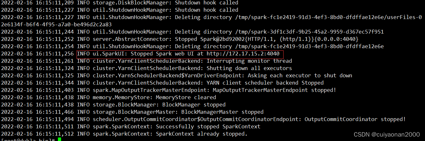Click the 'MapOutputTrackerMasterEndpoint stopped!' message
Image resolution: width=425 pixels, height=141 pixels.
274,90
